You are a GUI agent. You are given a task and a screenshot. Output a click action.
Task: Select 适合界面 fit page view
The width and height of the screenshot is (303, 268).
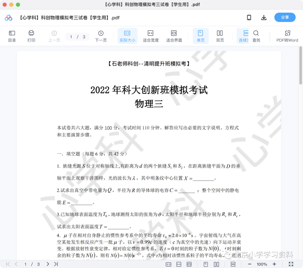174,36
